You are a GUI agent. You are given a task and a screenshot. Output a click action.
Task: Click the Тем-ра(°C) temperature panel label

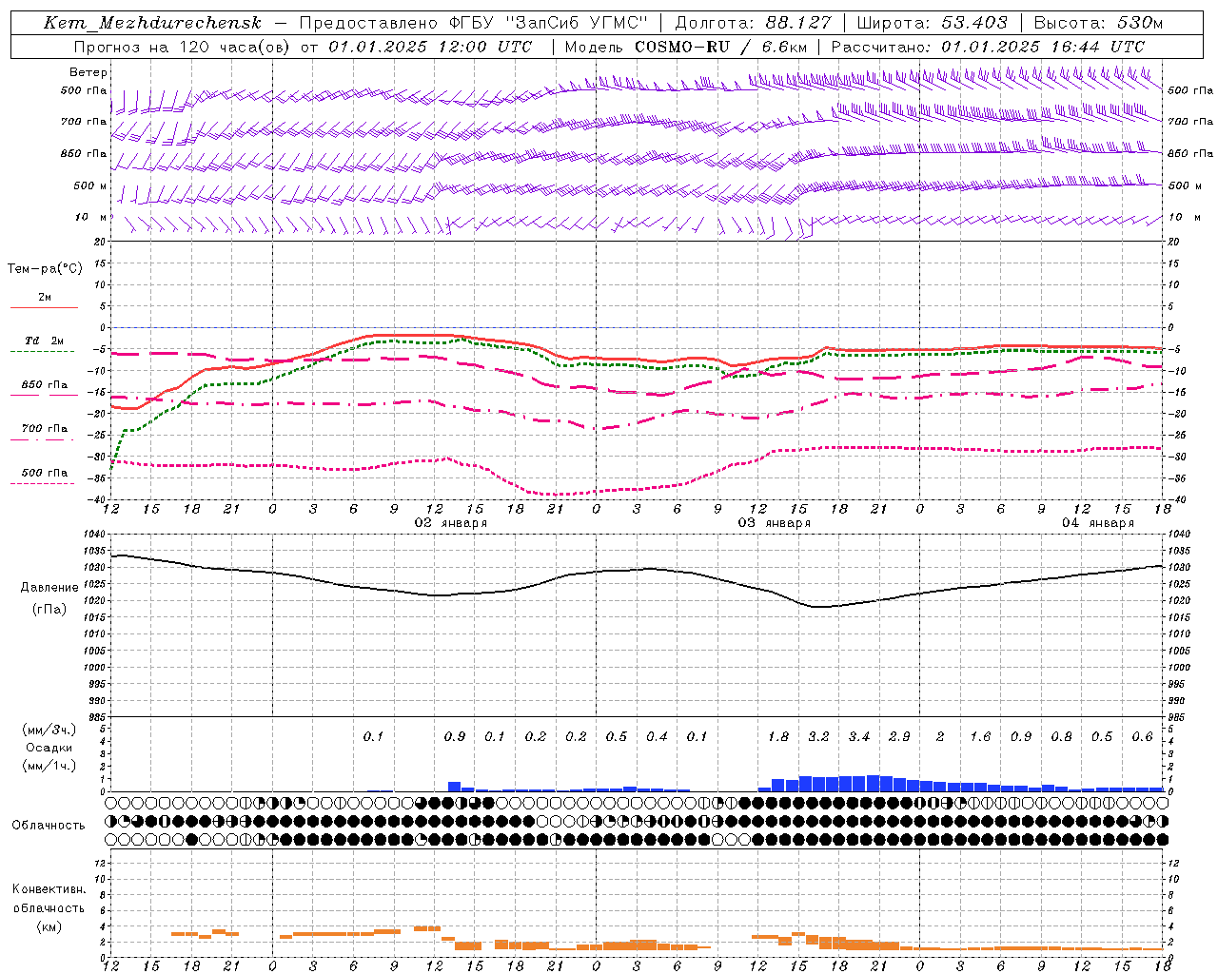coord(45,269)
